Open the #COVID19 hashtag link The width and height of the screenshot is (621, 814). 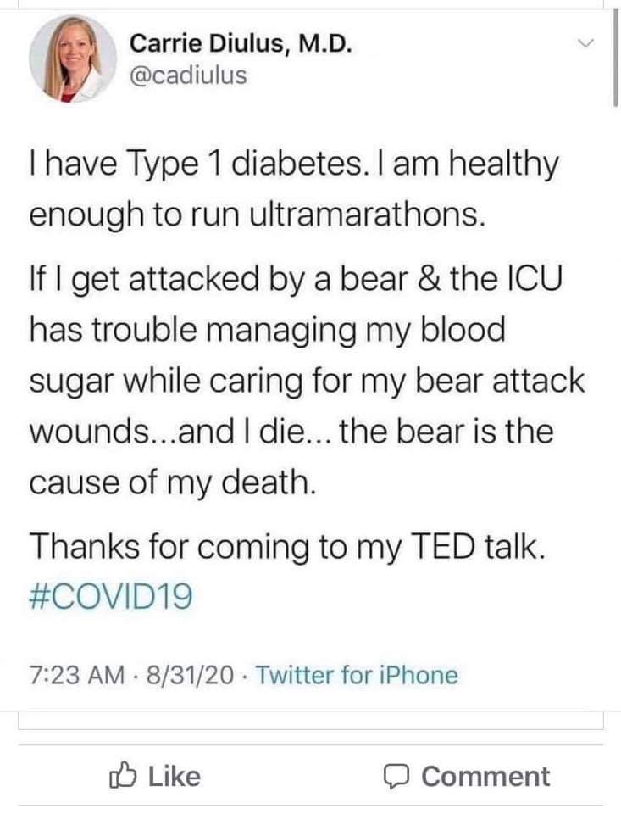coord(111,596)
